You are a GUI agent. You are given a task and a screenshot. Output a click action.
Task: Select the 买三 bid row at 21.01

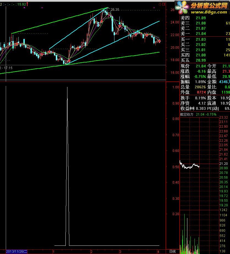click(205, 50)
